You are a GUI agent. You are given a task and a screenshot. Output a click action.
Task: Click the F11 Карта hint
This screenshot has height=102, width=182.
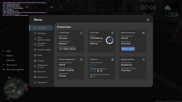click(7, 51)
